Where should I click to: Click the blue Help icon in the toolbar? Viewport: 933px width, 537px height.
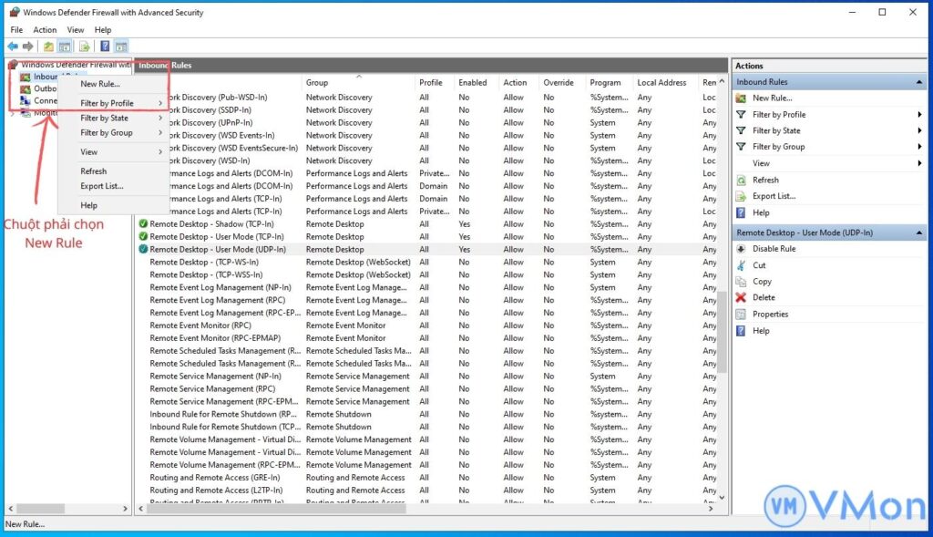[x=105, y=46]
